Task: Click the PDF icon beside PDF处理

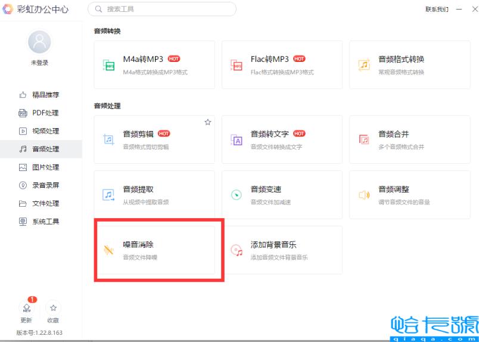Action: coord(23,113)
